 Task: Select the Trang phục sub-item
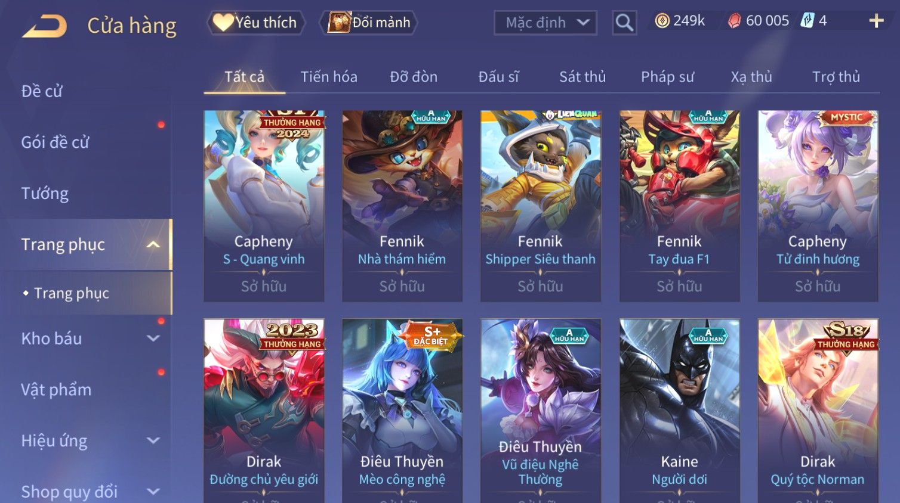click(71, 293)
